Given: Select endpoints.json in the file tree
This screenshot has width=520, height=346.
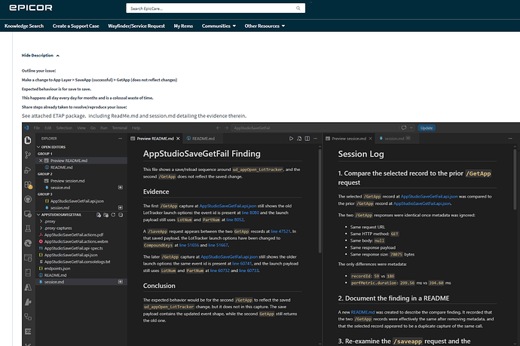Looking at the screenshot, I should pyautogui.click(x=54, y=268).
